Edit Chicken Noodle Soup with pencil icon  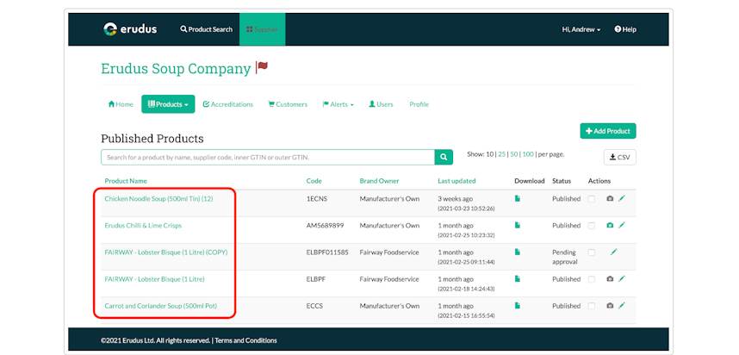click(x=622, y=199)
